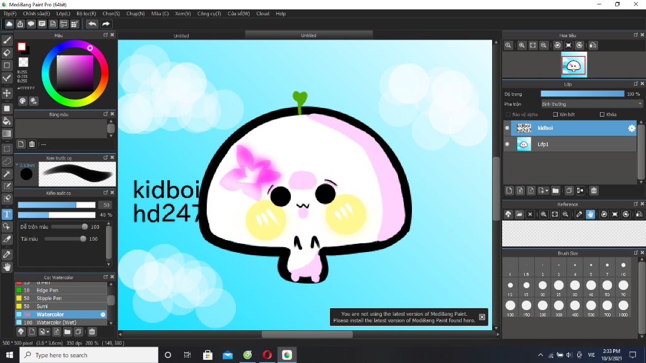Open the Tệp(F) menu
Image resolution: width=646 pixels, height=363 pixels.
pyautogui.click(x=10, y=14)
